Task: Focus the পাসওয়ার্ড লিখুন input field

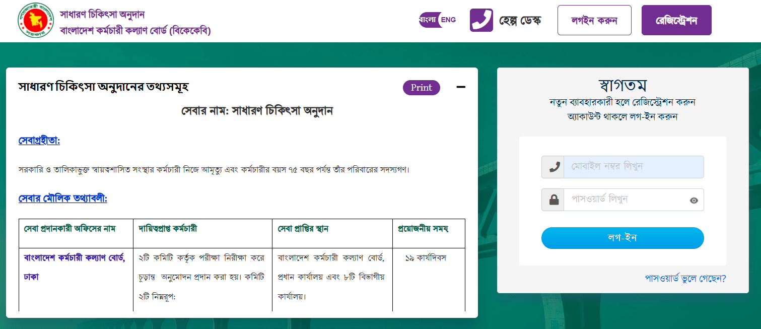Action: [625, 200]
